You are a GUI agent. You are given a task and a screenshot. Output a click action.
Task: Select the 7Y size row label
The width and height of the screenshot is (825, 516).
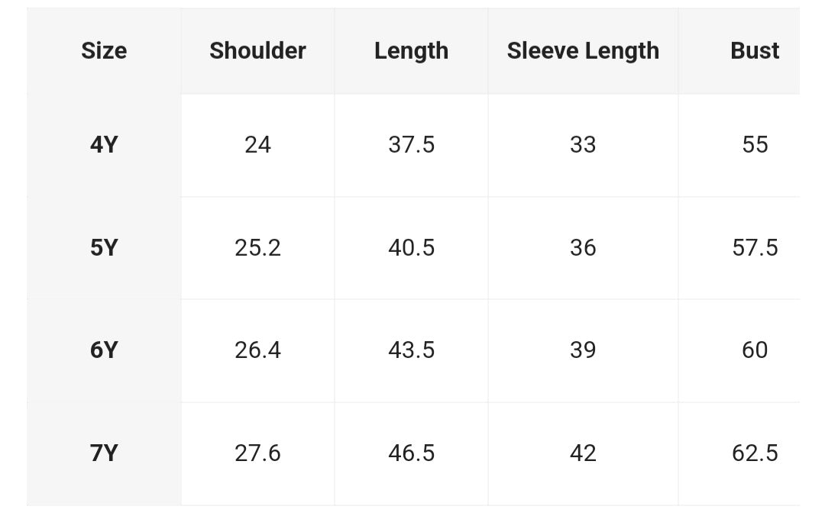(104, 453)
